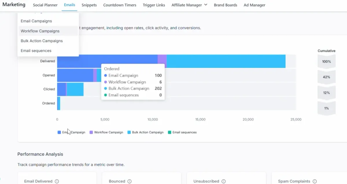Click the 12% cumulative funnel step
This screenshot has width=347, height=184.
click(326, 93)
